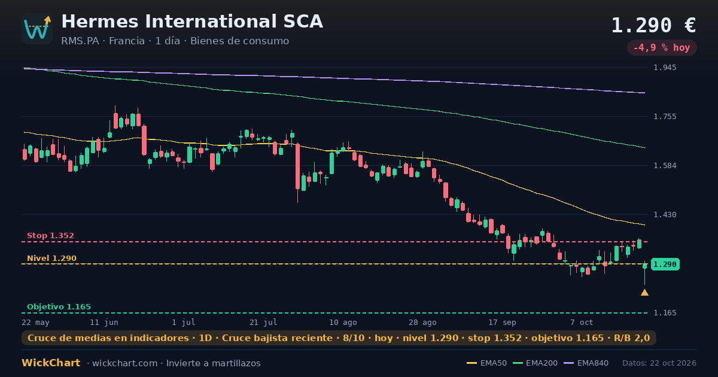Screen dimensions: 718x377
Task: Click the large 1.290 € price
Action: 653,25
